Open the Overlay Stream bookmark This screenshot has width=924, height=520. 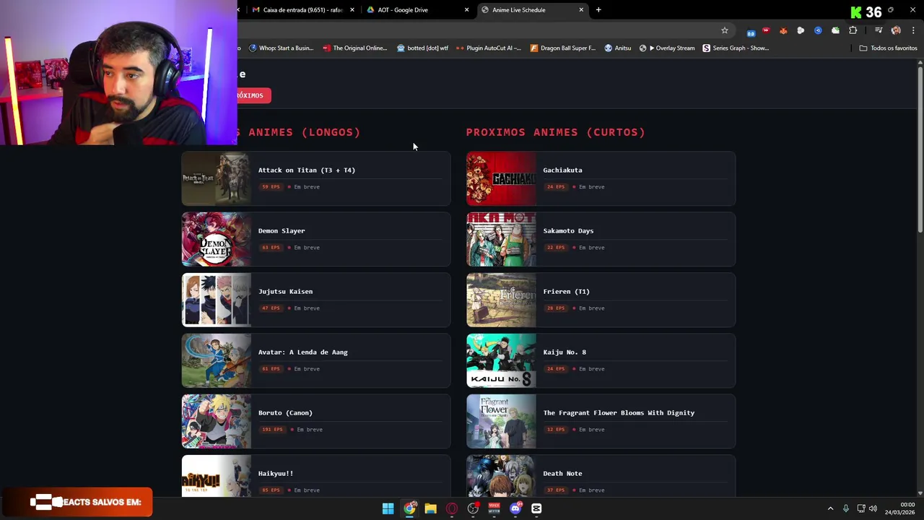tap(667, 48)
